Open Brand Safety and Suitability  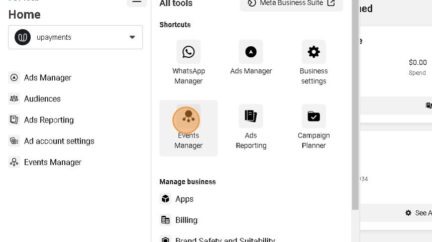218,239
